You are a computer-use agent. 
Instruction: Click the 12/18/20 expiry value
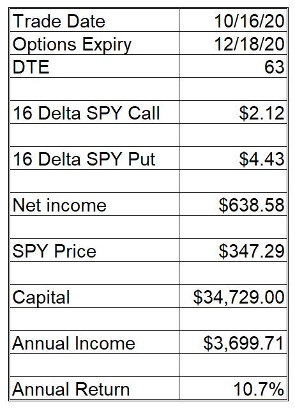(x=233, y=43)
